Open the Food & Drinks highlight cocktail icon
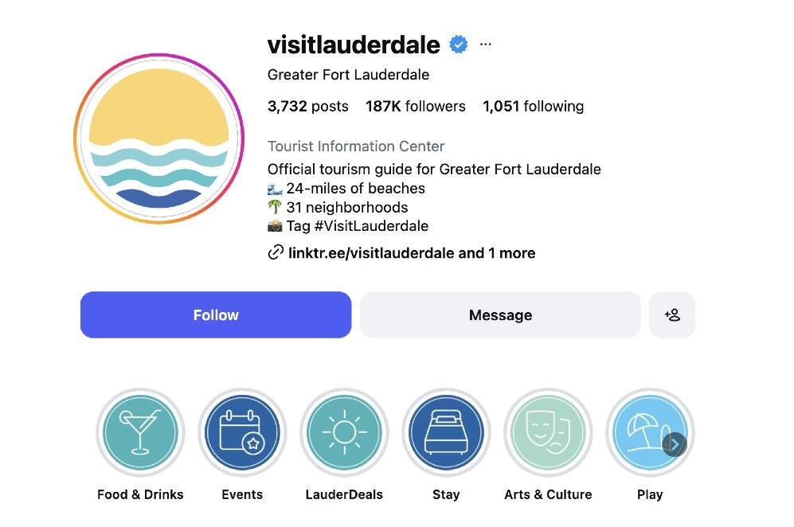Image resolution: width=794 pixels, height=527 pixels. 140,432
